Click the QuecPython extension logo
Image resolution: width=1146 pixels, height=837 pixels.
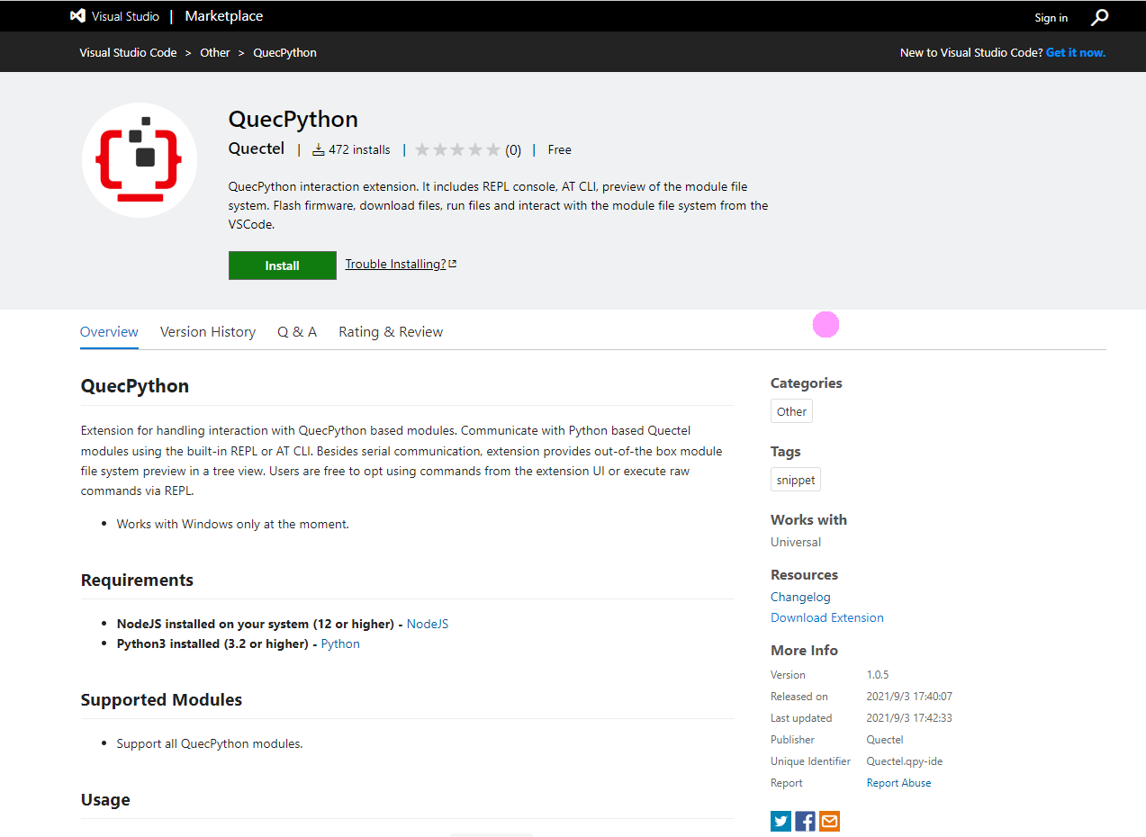point(140,160)
